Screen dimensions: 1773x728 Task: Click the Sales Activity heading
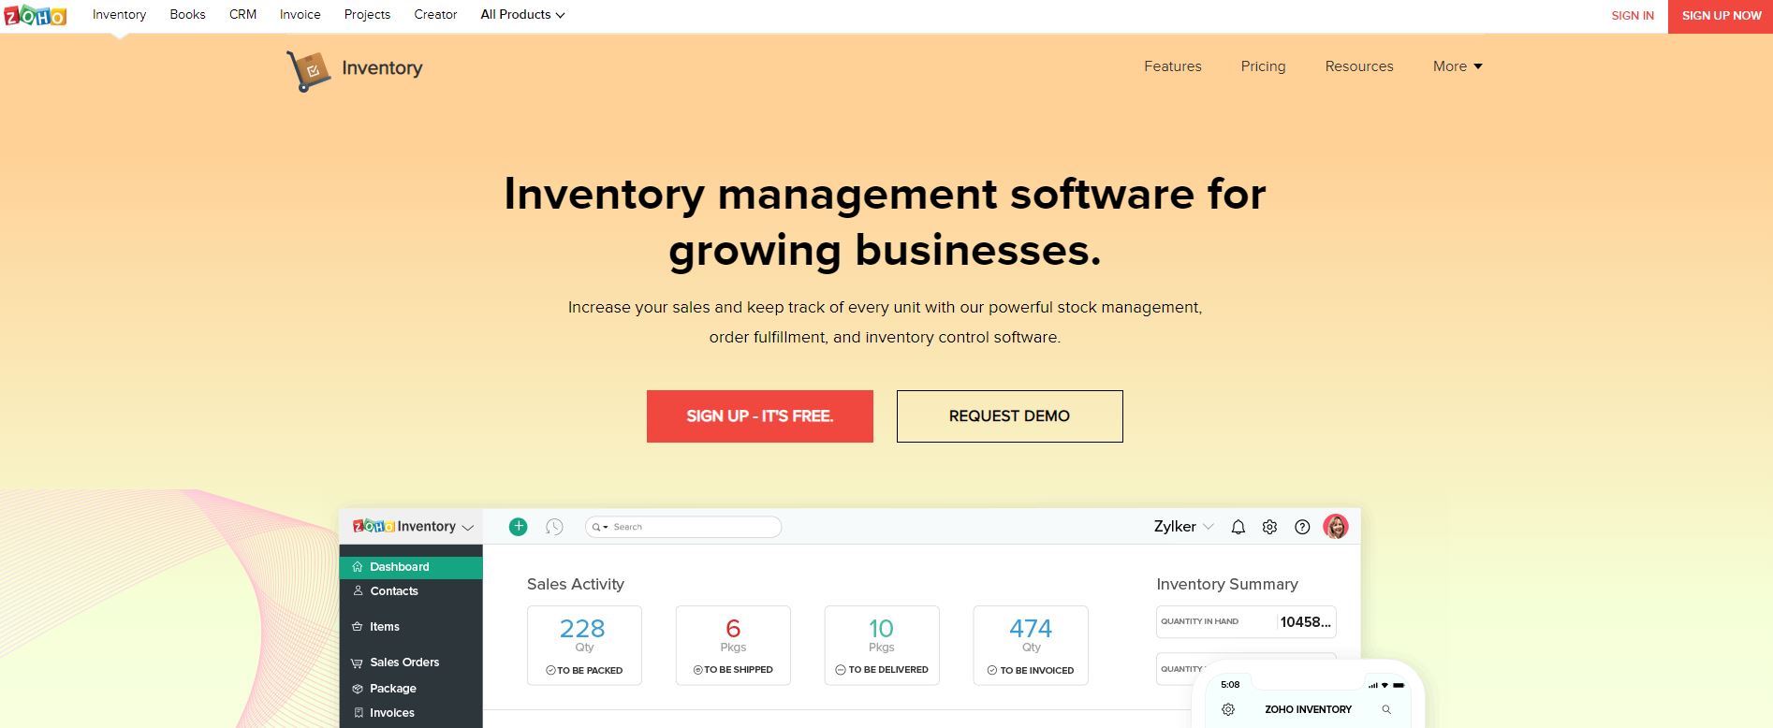[575, 584]
